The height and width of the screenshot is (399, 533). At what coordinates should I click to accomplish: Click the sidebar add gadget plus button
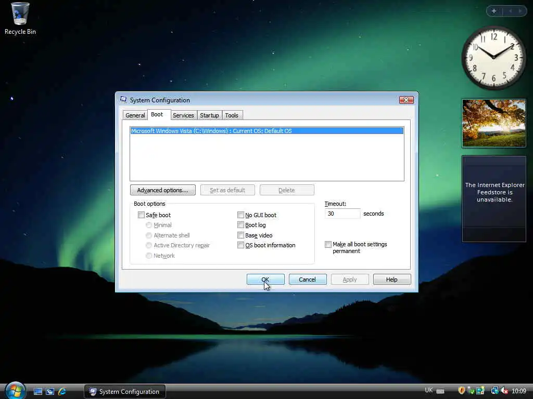[x=494, y=11]
